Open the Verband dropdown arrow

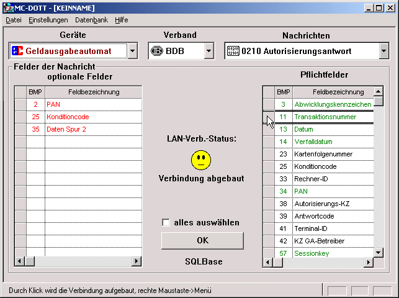[209, 51]
